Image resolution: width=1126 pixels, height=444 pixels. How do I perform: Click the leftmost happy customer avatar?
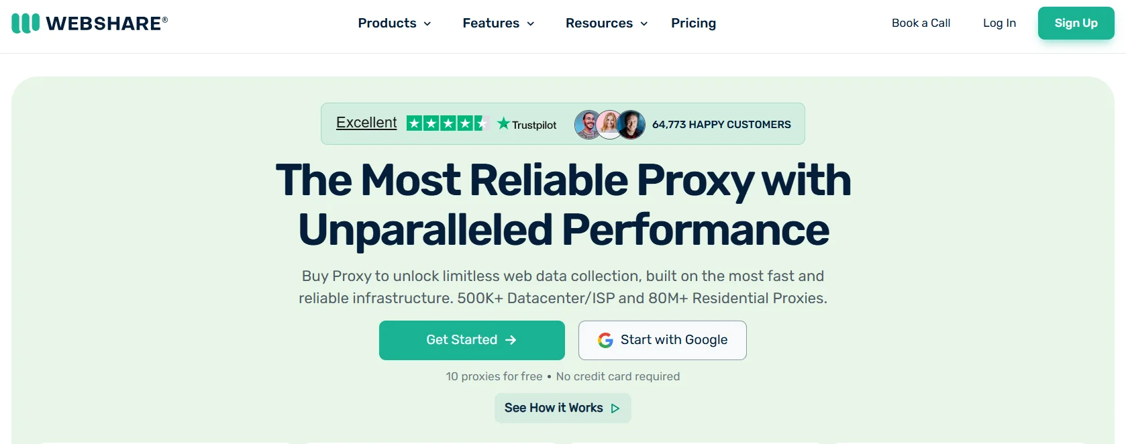(588, 124)
